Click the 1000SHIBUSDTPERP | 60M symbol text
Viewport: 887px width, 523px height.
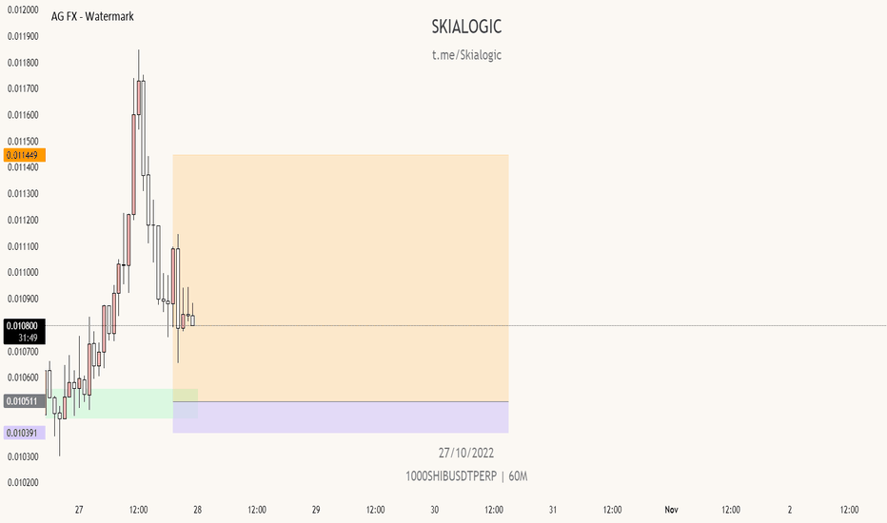(x=466, y=476)
